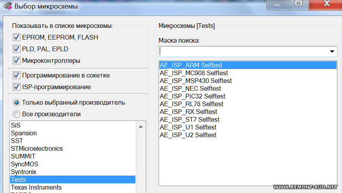
Task: Select Все производители radio button
Action: (16, 114)
